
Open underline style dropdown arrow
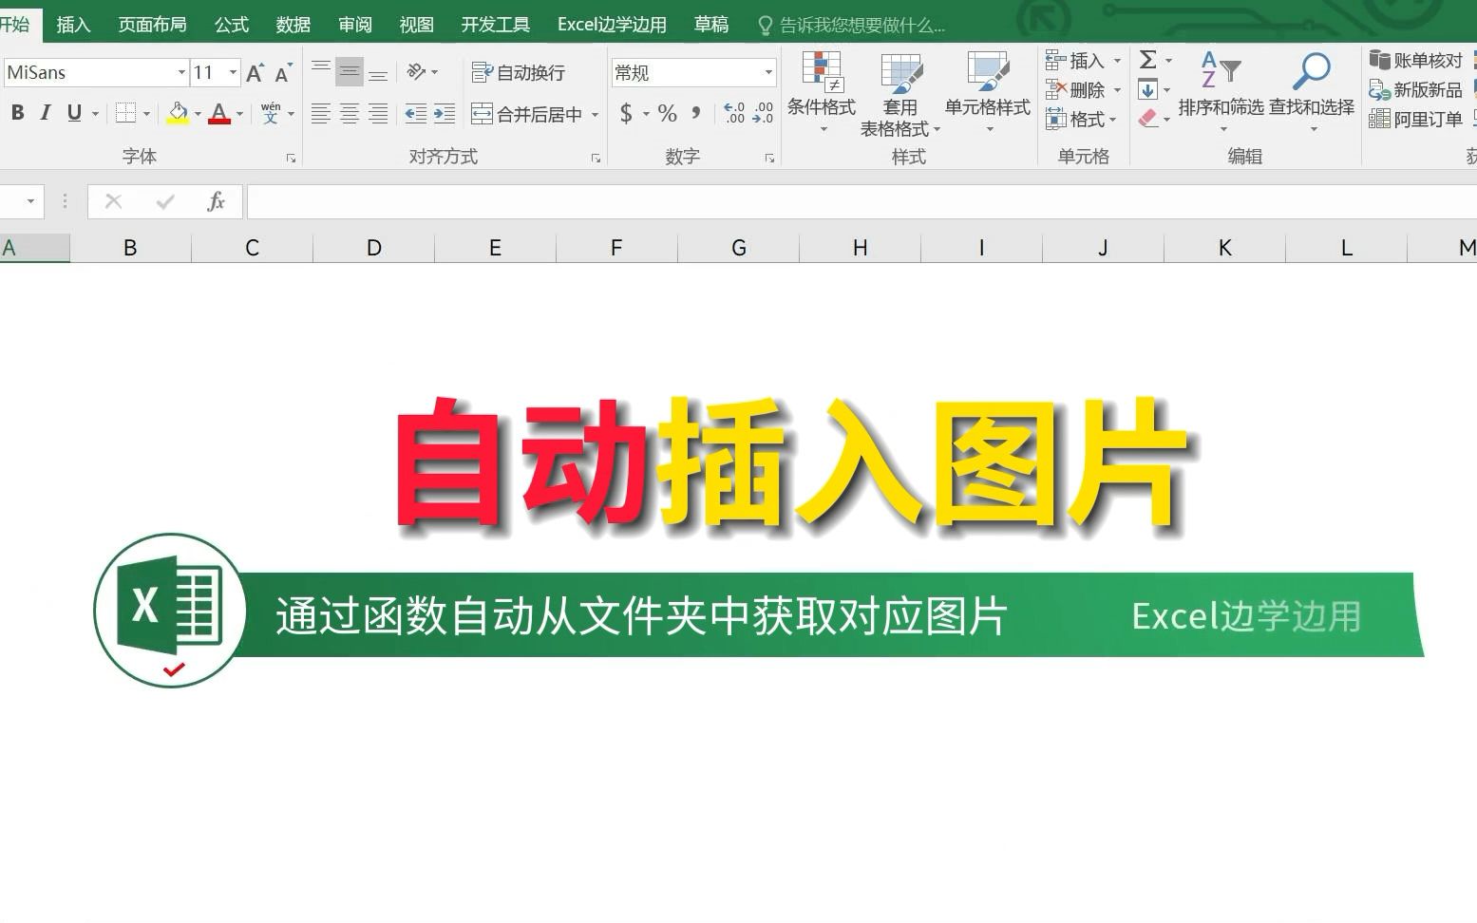pyautogui.click(x=96, y=114)
